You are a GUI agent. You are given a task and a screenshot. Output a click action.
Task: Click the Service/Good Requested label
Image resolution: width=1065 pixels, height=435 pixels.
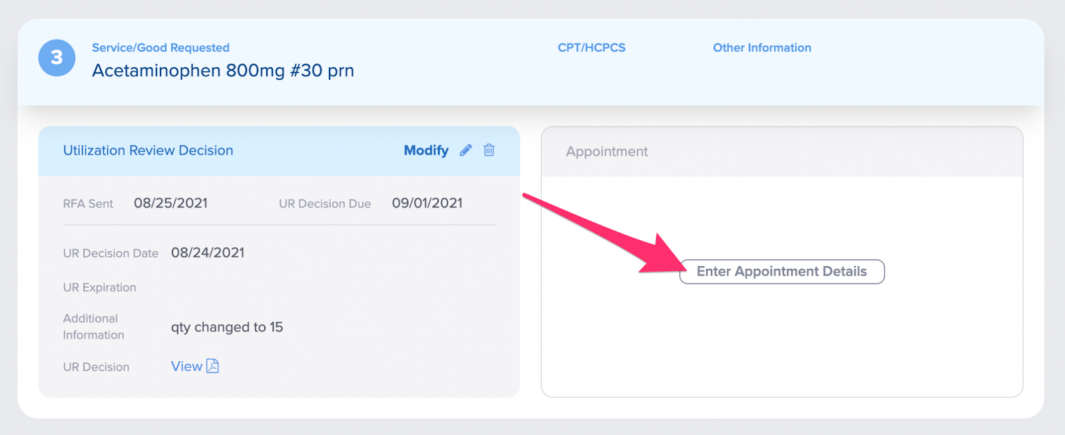(x=160, y=48)
